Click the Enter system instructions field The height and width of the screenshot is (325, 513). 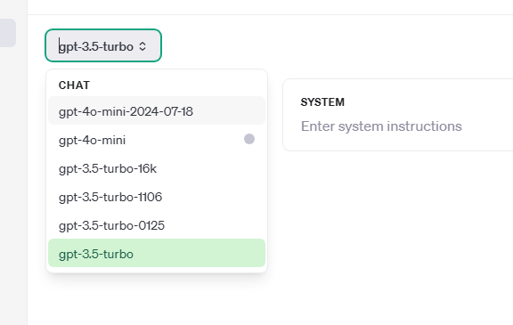click(x=381, y=126)
